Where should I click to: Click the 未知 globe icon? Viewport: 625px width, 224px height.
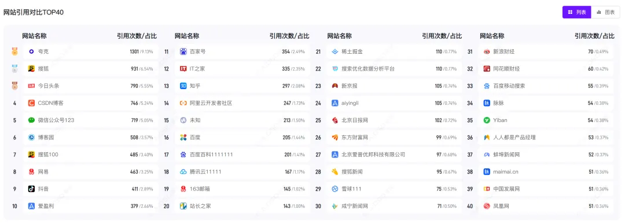click(x=183, y=120)
